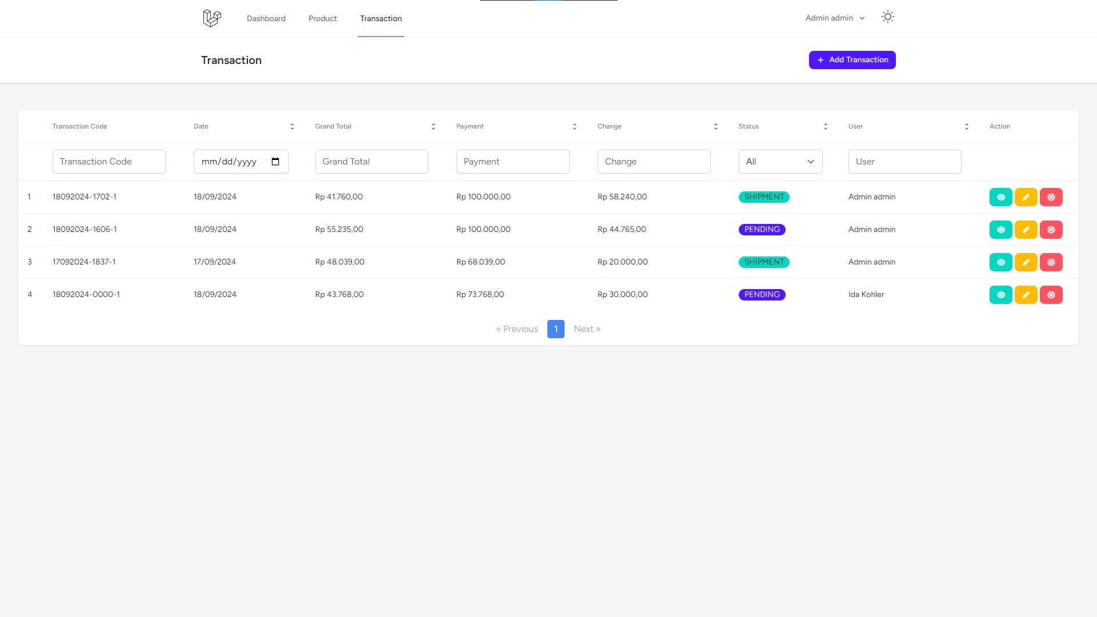Open the Status filter dropdown showing All

780,162
